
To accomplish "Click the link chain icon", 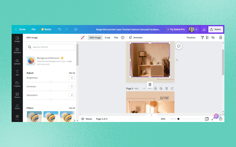I will click(213, 38).
